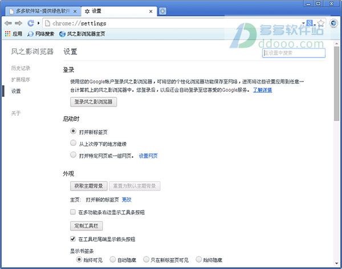342x269 pixels.
Task: Go back with the left arrow button
Action: (x=8, y=23)
